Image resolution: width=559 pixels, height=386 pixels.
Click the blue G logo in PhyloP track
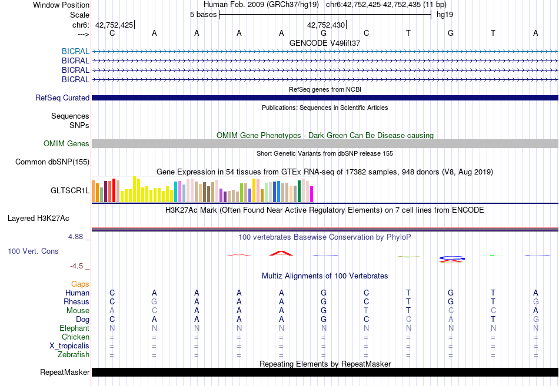tap(452, 258)
